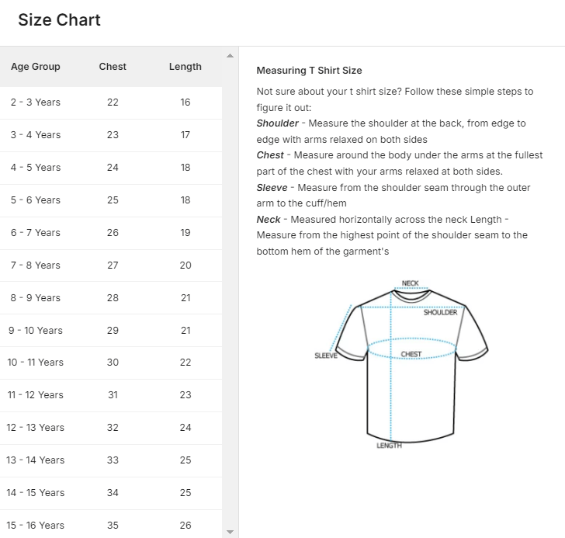
Task: Select the "10 - 11 Years" age cell
Action: point(36,363)
